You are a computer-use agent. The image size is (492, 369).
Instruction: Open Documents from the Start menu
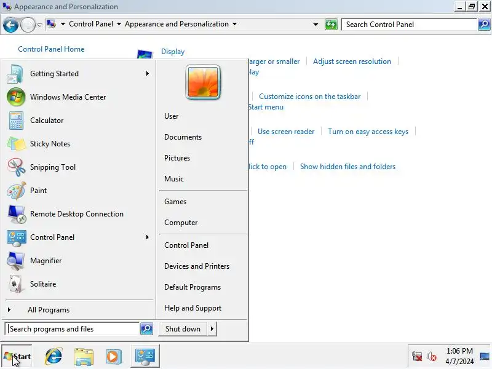[183, 137]
